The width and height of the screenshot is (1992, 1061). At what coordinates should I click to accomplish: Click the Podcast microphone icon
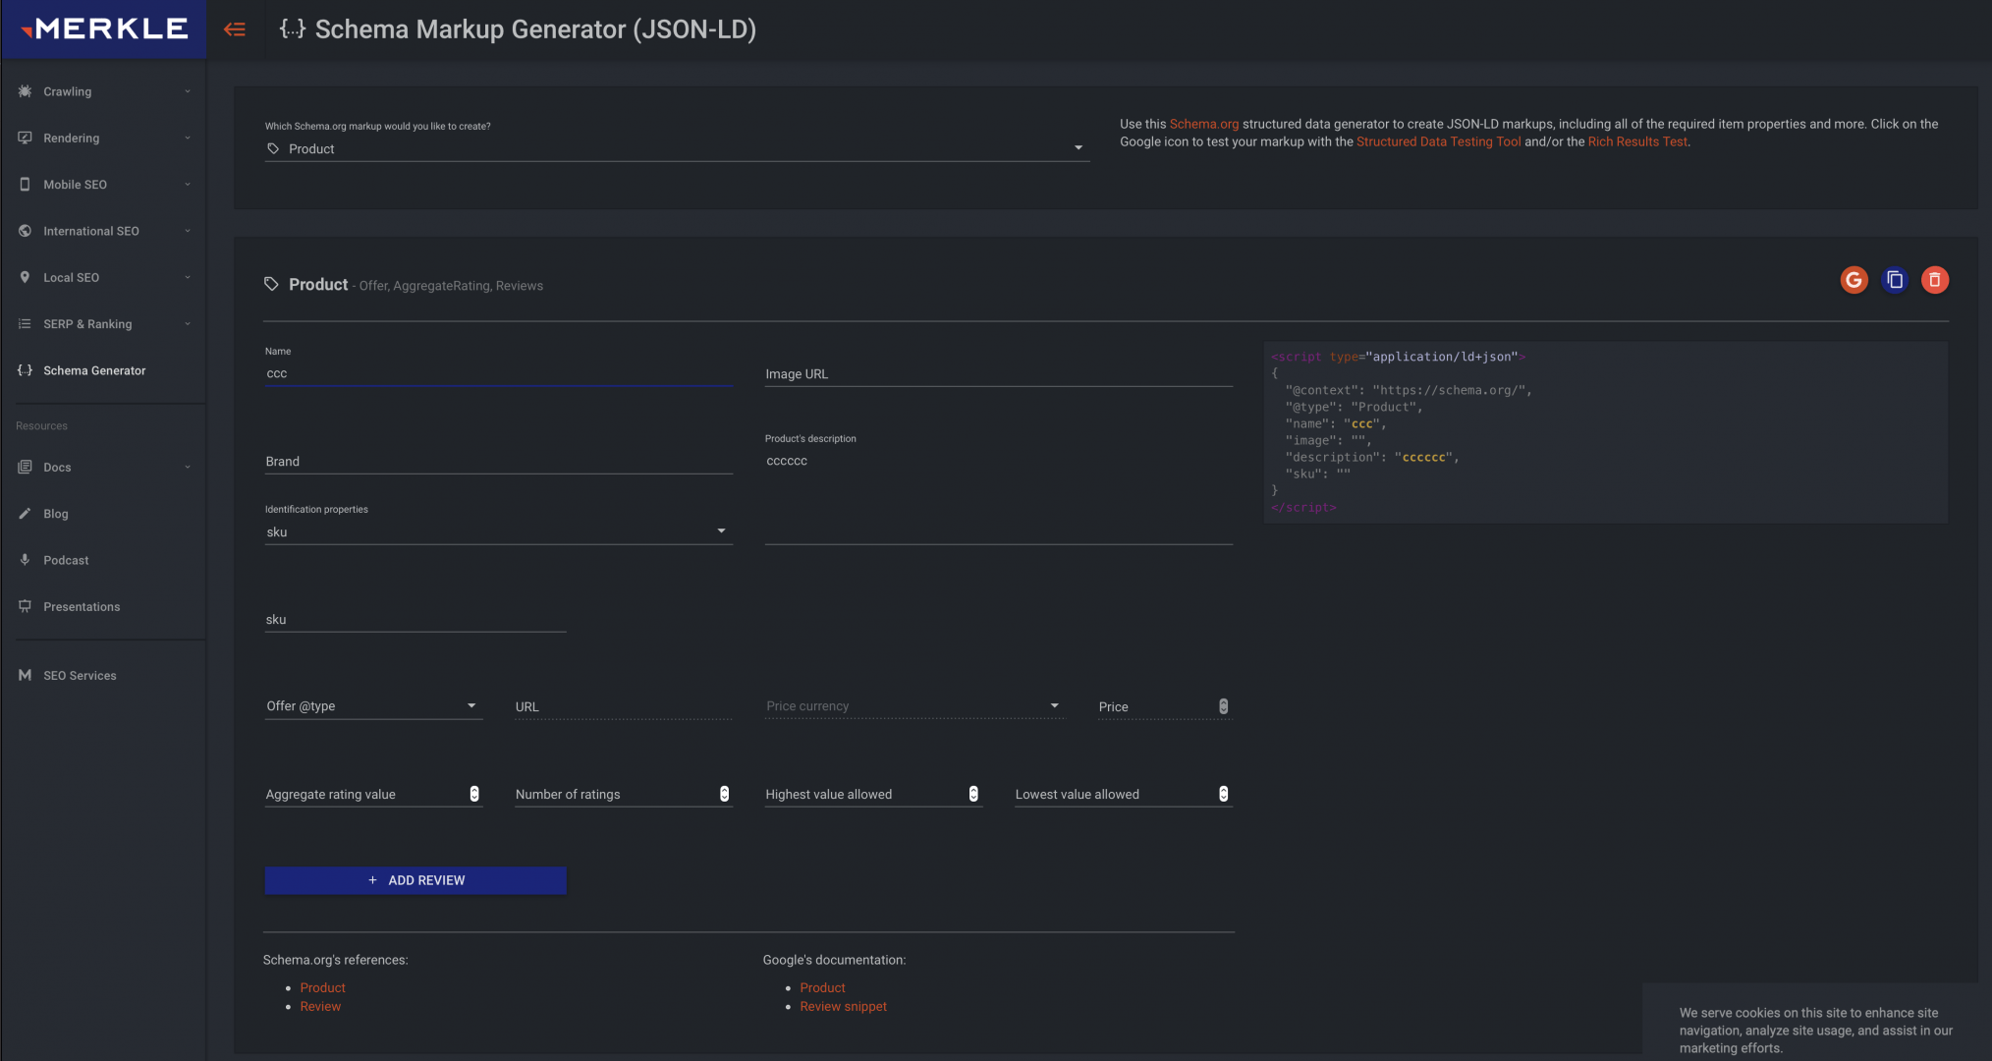25,560
